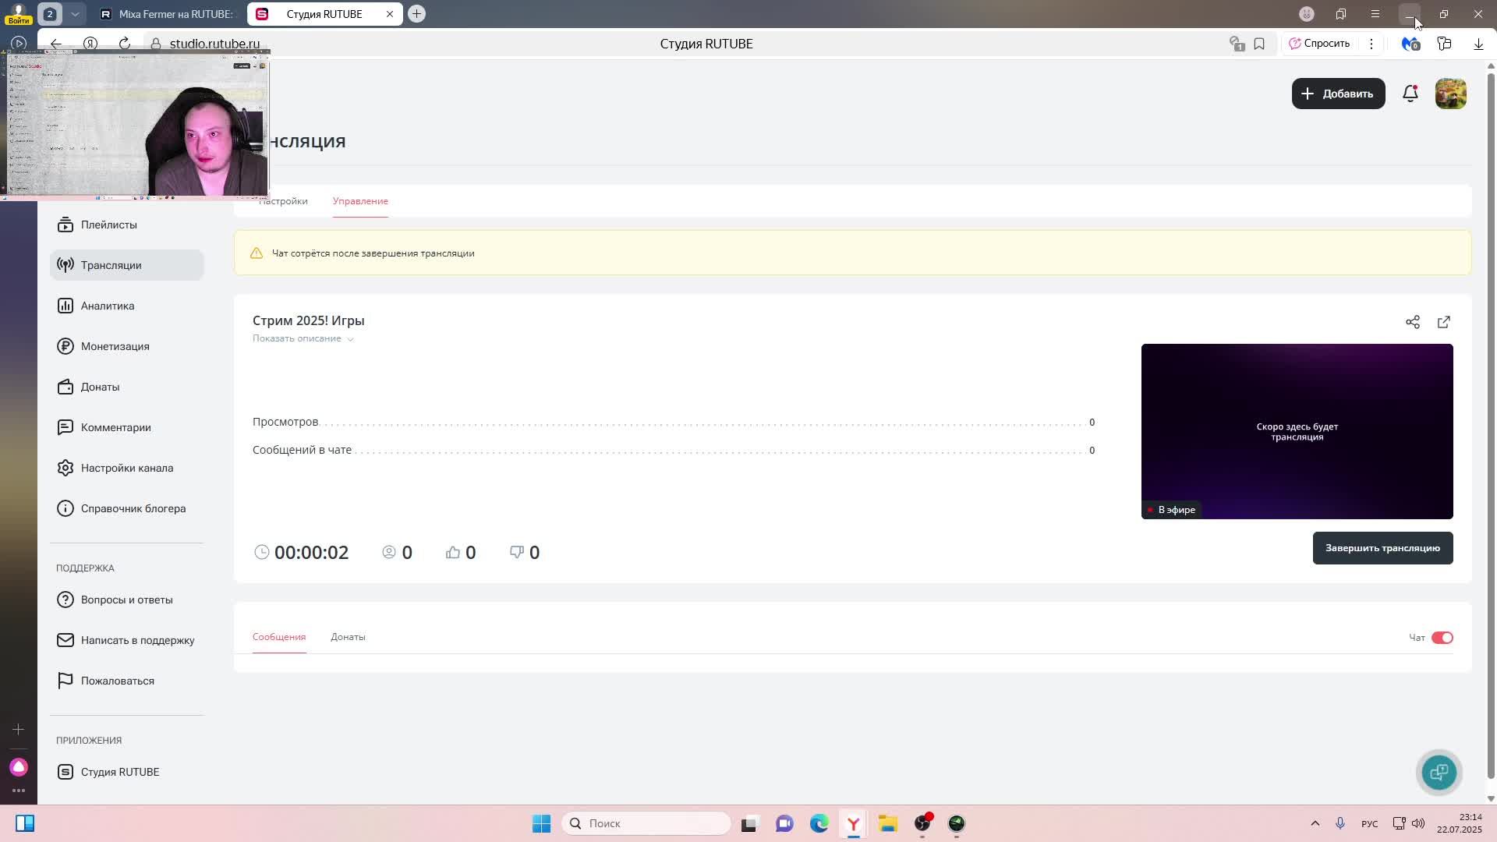Viewport: 1497px width, 842px height.
Task: Click the like thumbs-up icon
Action: point(453,552)
